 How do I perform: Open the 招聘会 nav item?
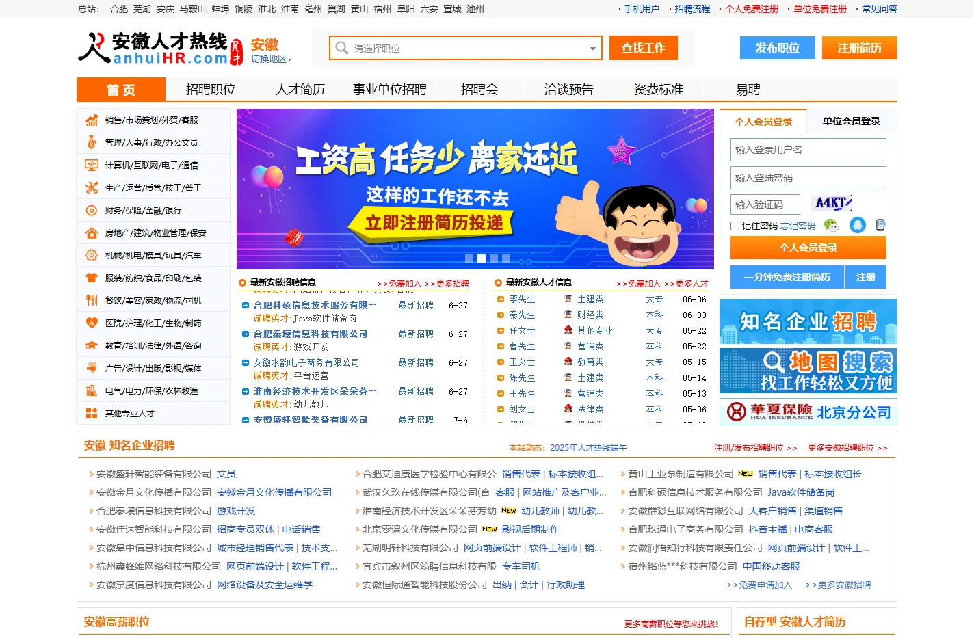click(479, 90)
